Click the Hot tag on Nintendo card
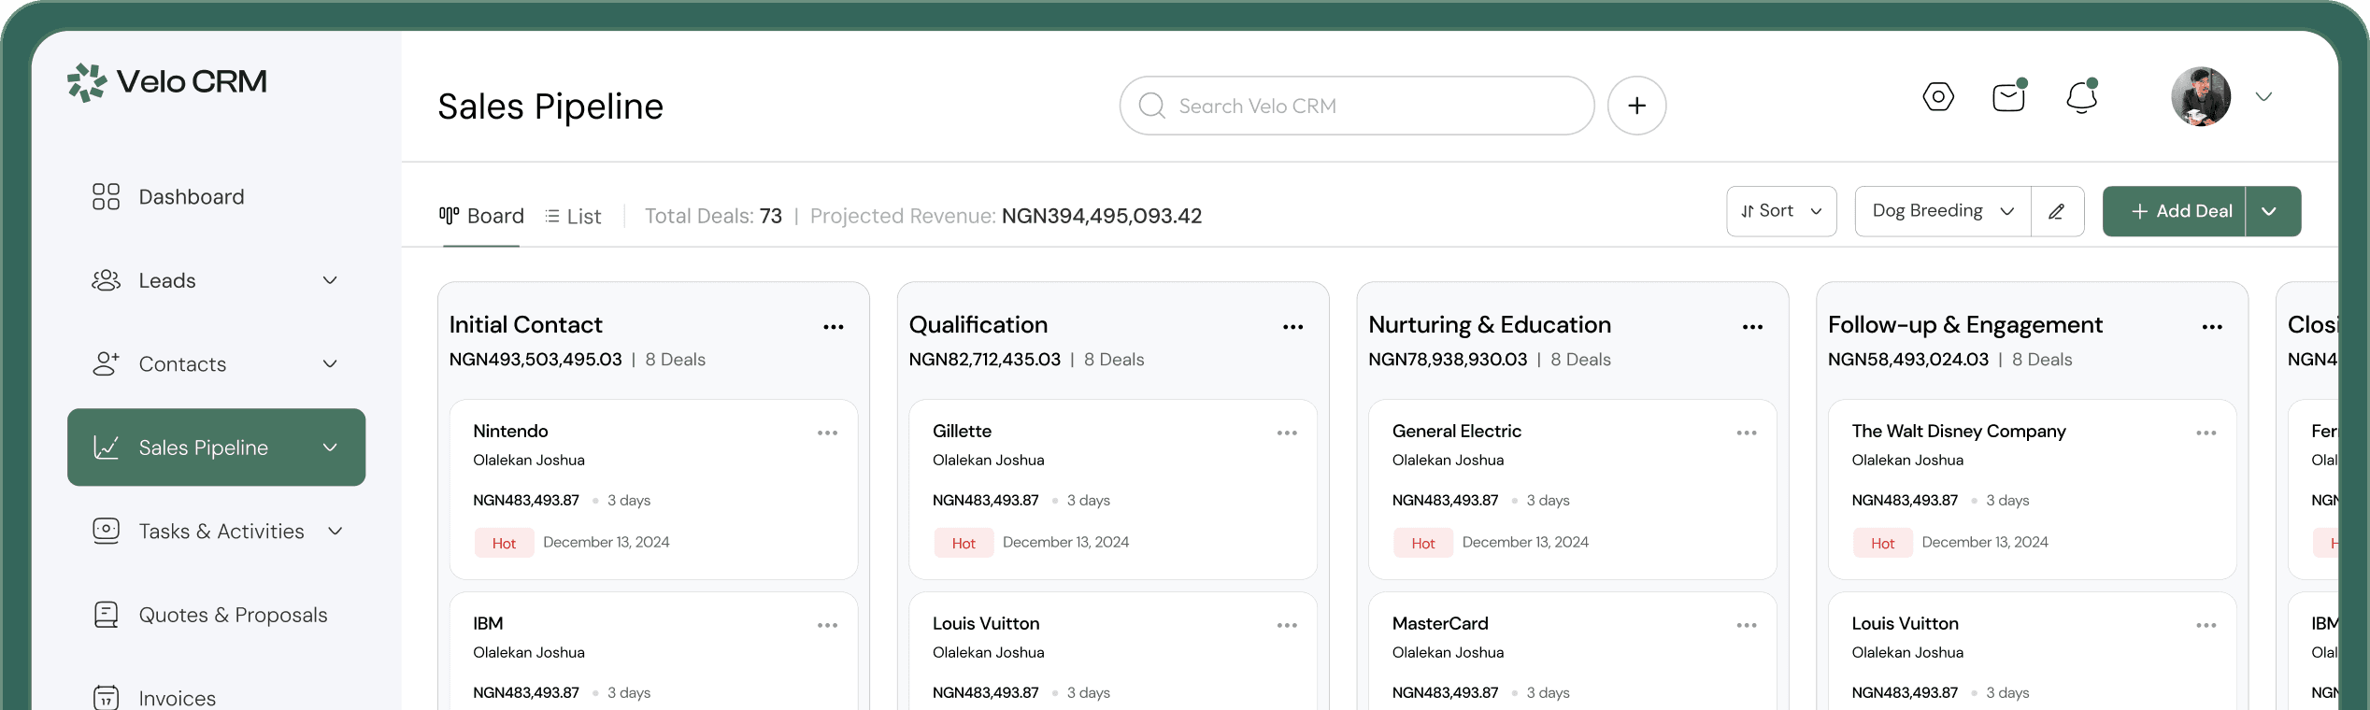 (504, 543)
